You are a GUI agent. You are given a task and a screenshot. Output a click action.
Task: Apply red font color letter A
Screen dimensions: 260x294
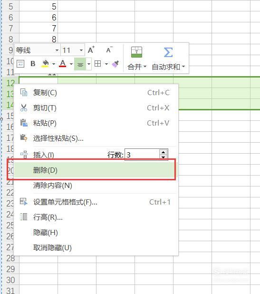(x=63, y=64)
